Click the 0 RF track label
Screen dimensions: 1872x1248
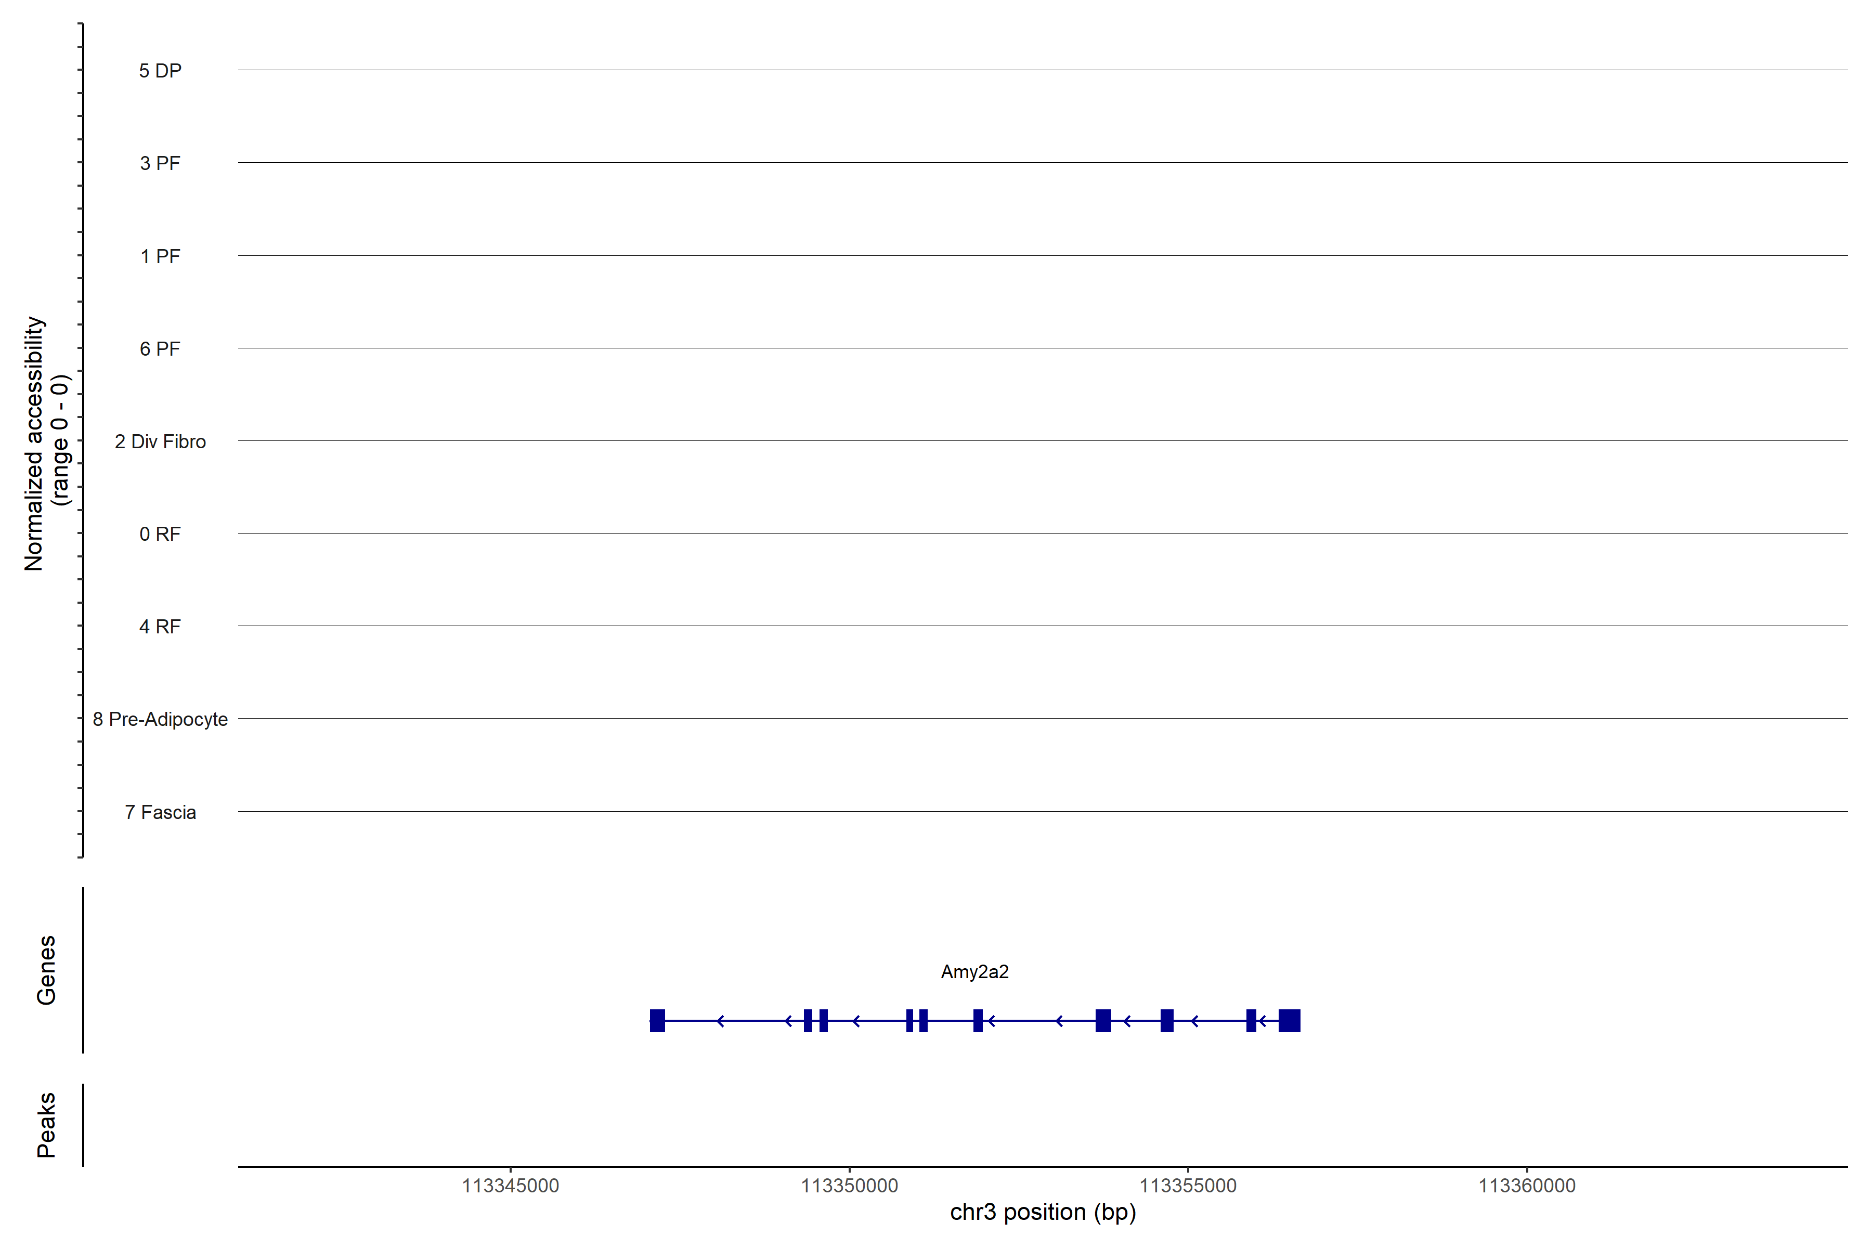(160, 534)
